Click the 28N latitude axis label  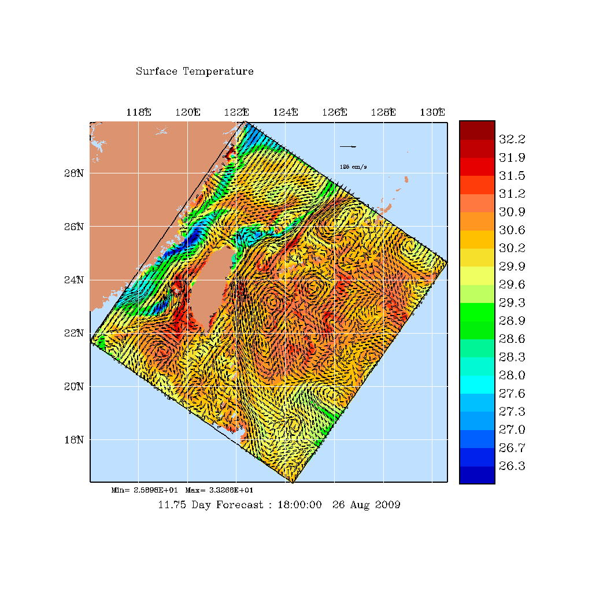tap(75, 173)
